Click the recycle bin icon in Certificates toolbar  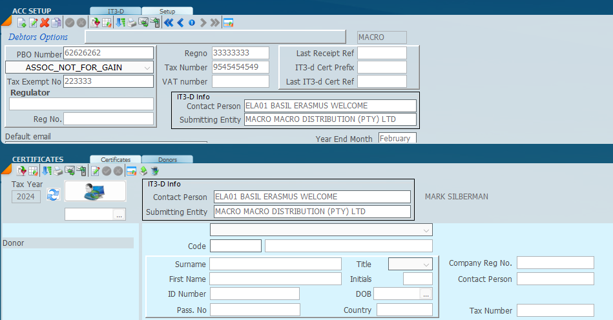click(x=154, y=171)
